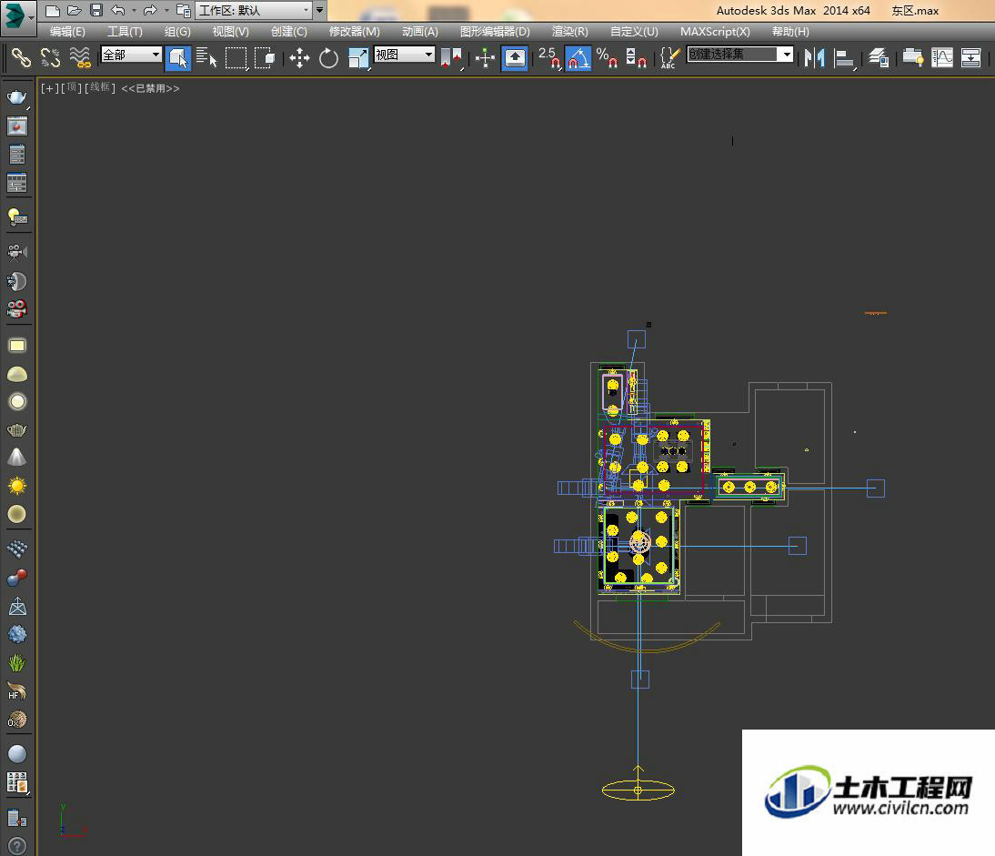Open the 工作区: 默认 workspace dropdown
Viewport: 995px width, 856px height.
254,10
